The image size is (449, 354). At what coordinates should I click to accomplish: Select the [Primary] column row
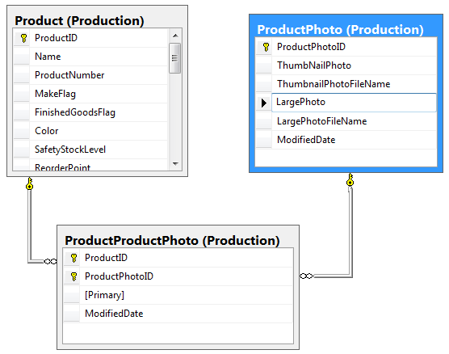click(178, 295)
